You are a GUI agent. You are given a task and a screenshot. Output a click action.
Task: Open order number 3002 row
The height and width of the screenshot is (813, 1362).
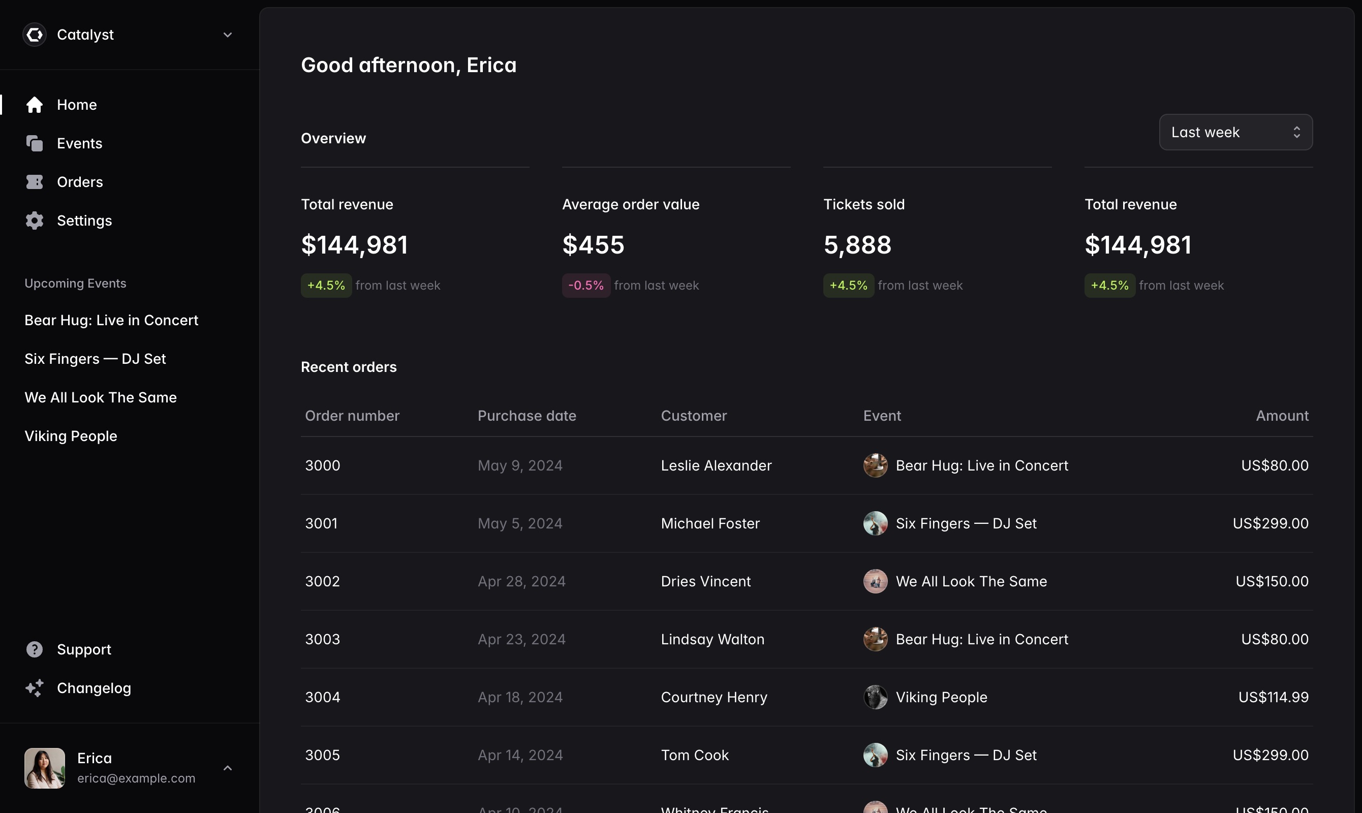323,581
